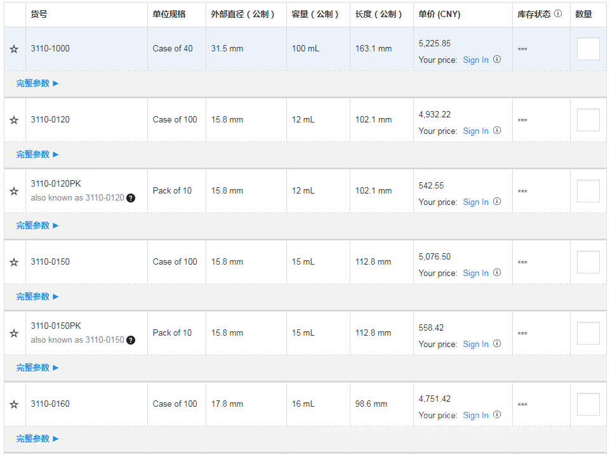Select quantity input for 3110-0120PK
The image size is (610, 455).
click(x=588, y=191)
